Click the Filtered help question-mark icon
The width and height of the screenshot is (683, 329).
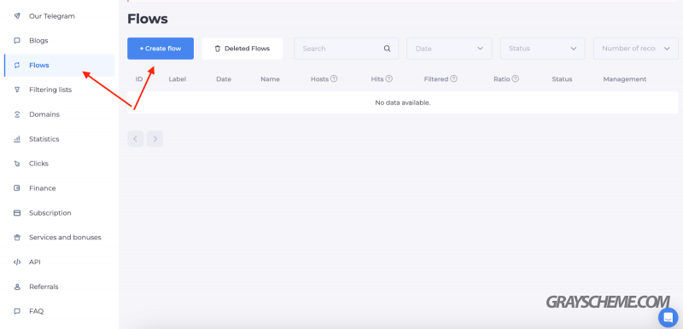pyautogui.click(x=453, y=78)
